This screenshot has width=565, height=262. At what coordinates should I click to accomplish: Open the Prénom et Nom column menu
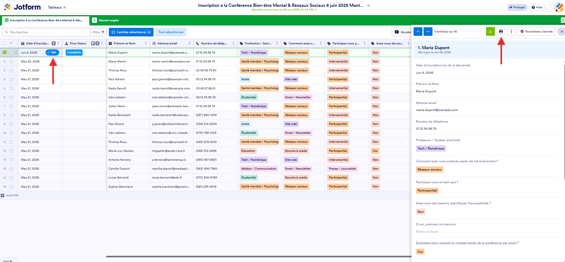point(146,43)
